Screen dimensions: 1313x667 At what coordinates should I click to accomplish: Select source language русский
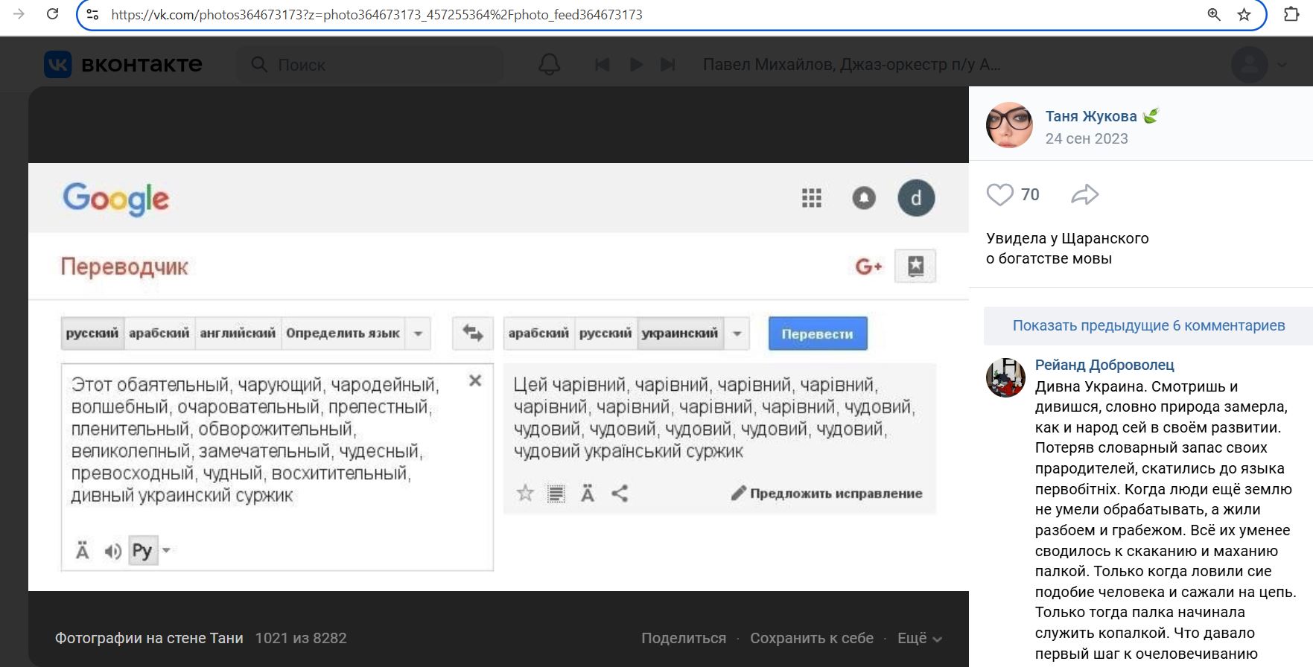[x=92, y=333]
